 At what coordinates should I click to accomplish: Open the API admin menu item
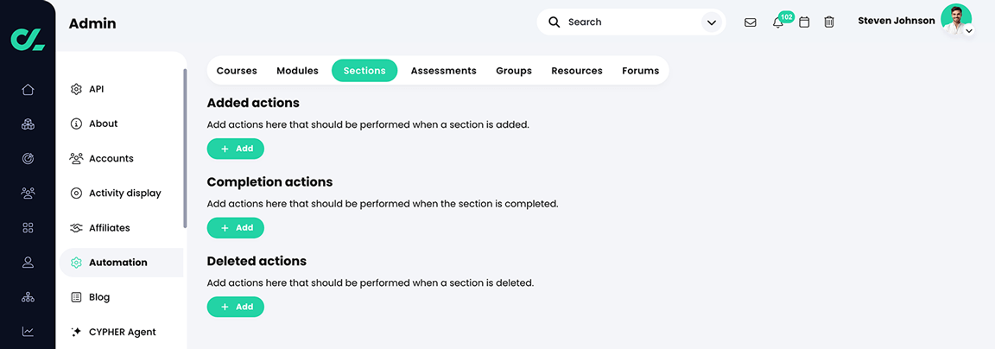(121, 90)
